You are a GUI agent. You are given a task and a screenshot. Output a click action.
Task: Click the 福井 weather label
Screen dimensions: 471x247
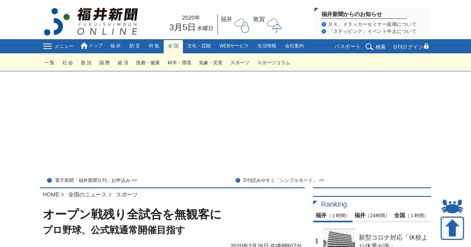pos(226,19)
